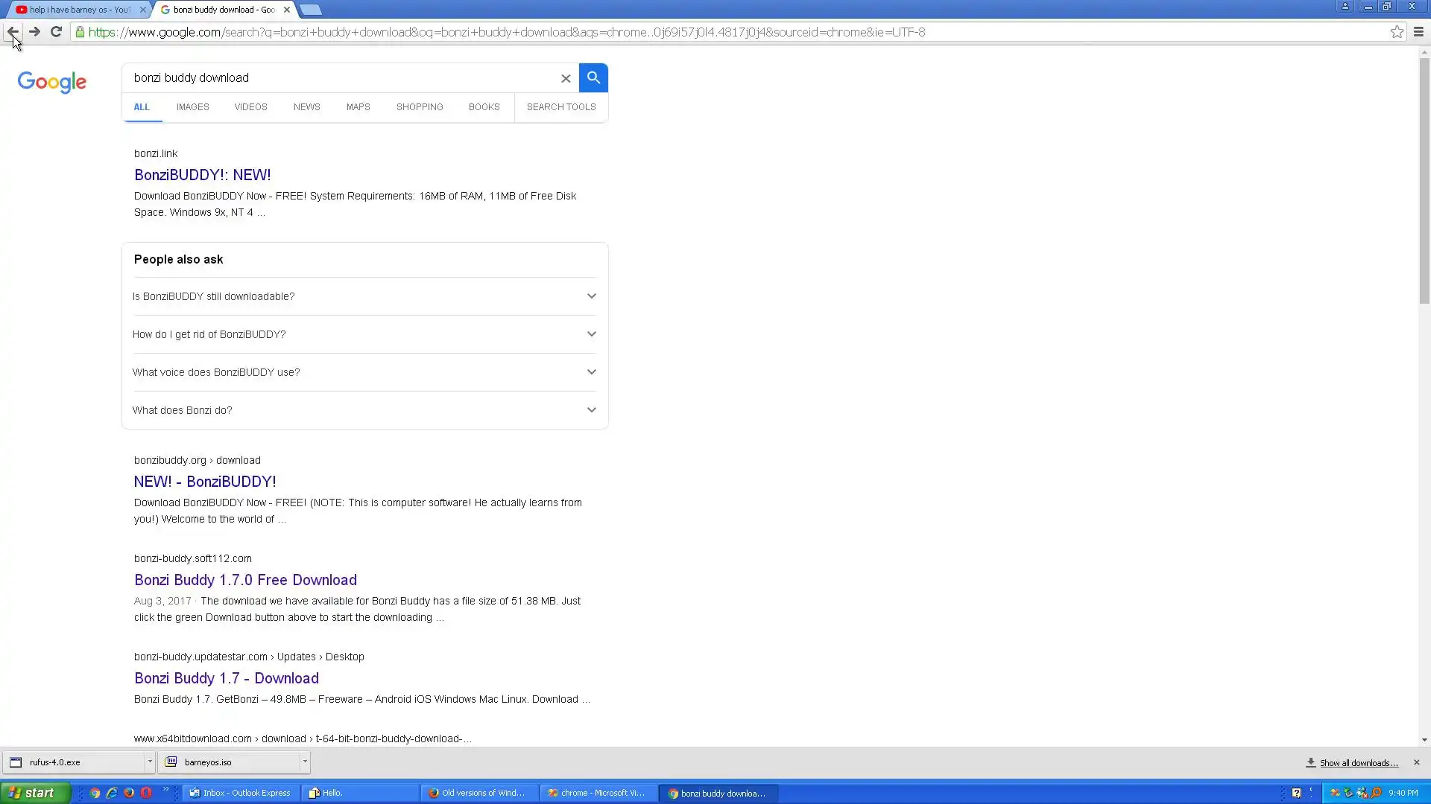Click the Chrome back arrow button
This screenshot has width=1431, height=804.
(x=13, y=32)
